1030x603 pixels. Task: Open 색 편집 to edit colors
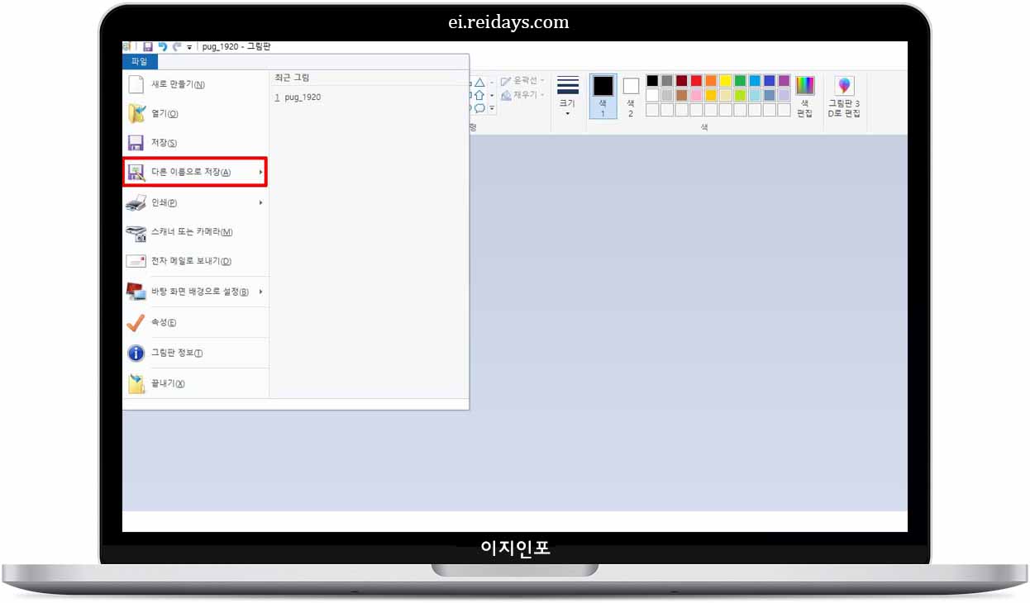tap(804, 96)
